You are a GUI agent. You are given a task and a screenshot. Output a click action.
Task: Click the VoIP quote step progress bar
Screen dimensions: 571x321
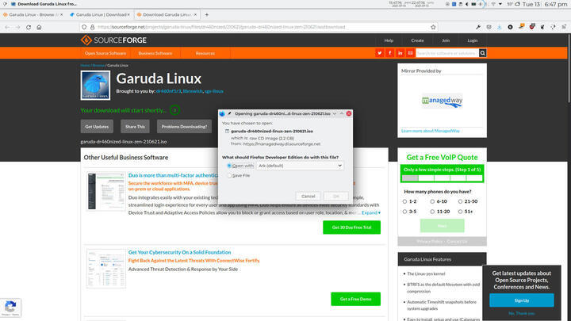pos(442,178)
